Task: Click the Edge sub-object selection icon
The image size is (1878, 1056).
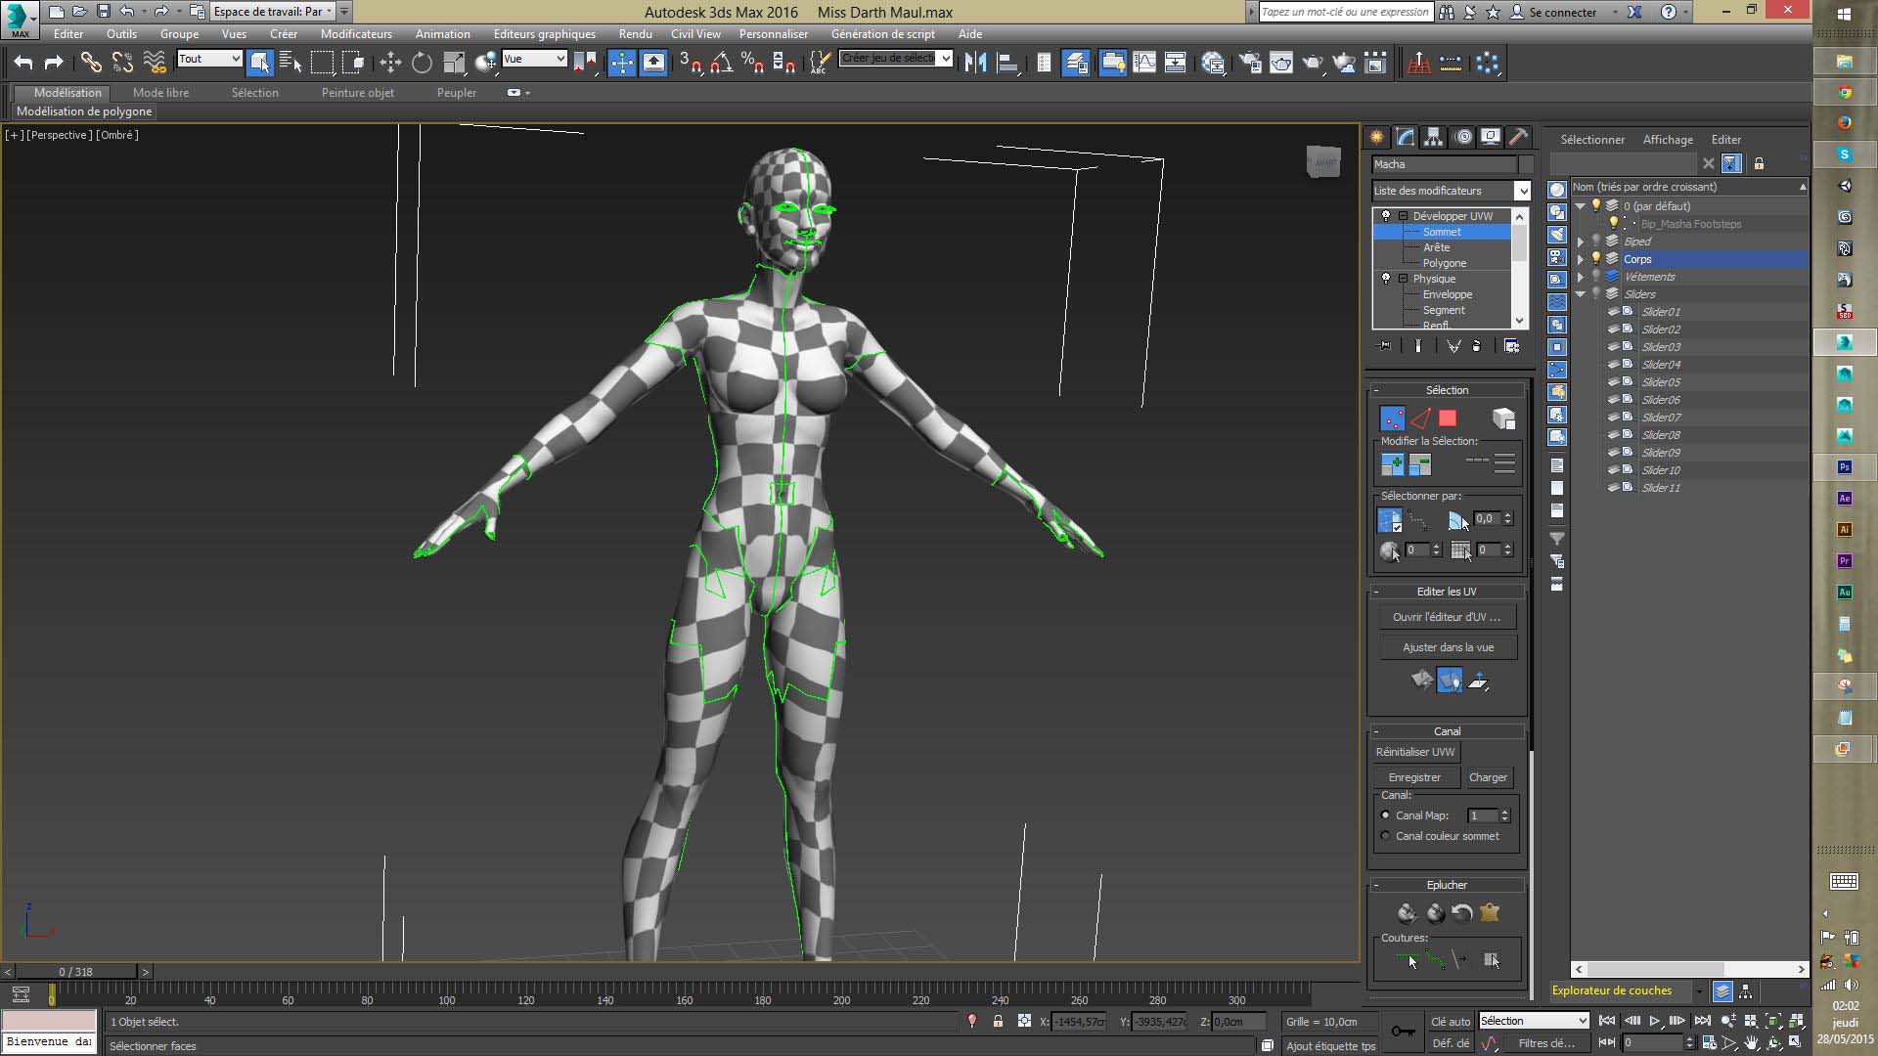Action: click(x=1420, y=418)
